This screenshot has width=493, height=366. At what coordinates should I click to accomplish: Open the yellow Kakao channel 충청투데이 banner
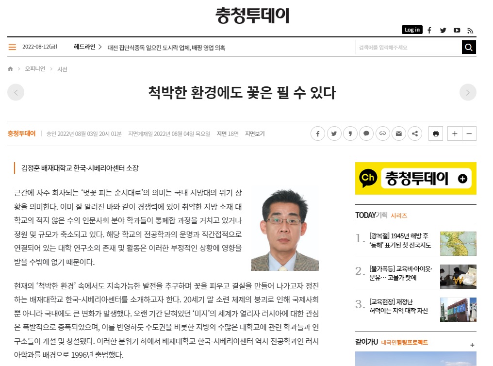[x=416, y=178]
